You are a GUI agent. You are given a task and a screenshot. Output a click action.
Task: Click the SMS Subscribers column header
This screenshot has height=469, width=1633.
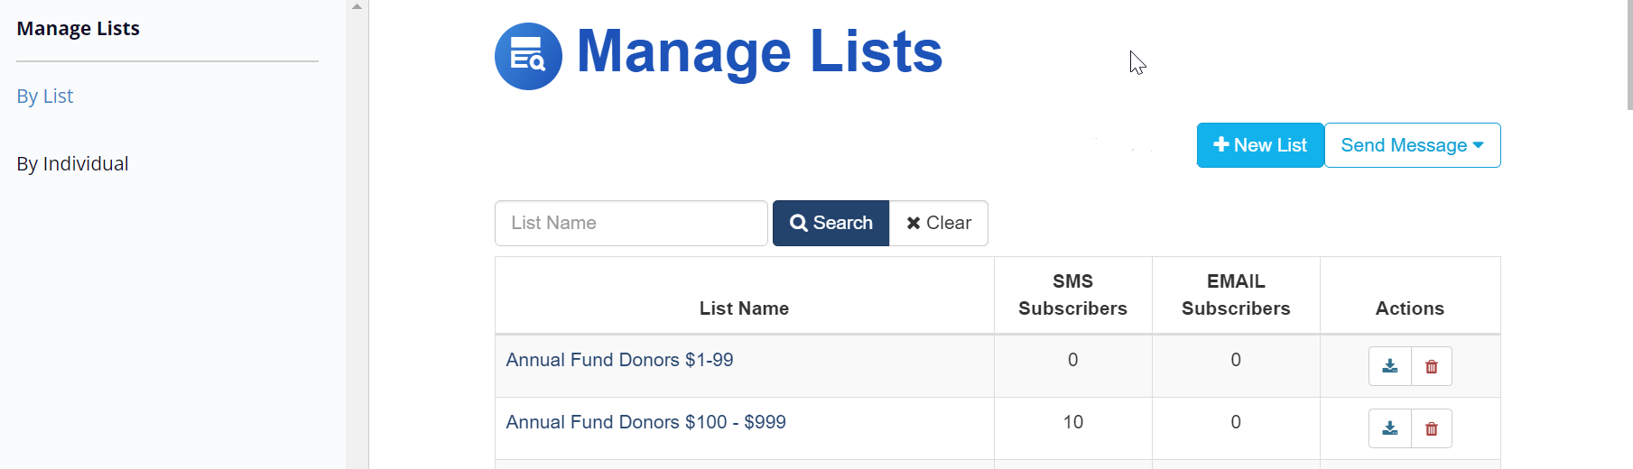coord(1072,295)
